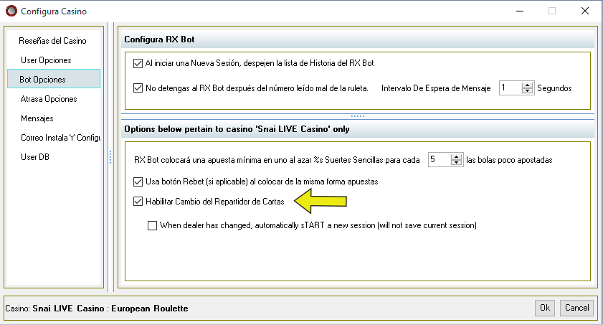Select Bot Opciones in sidebar
The image size is (603, 325).
tap(54, 79)
